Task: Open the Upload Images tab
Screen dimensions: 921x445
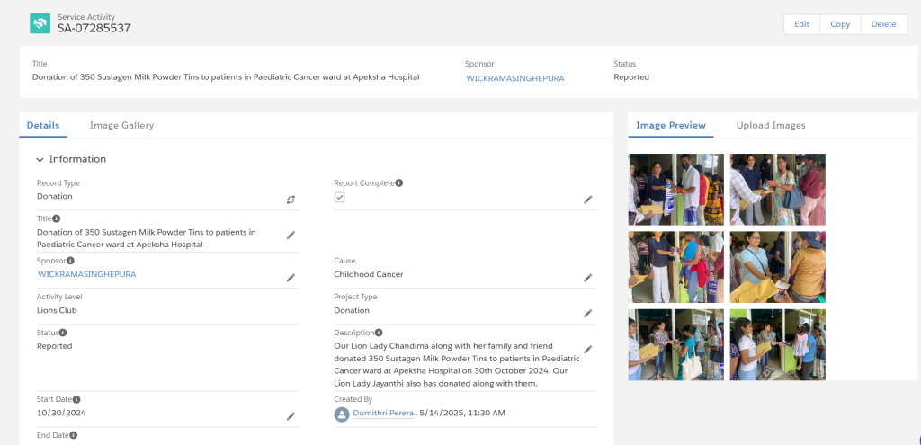Action: (x=771, y=125)
